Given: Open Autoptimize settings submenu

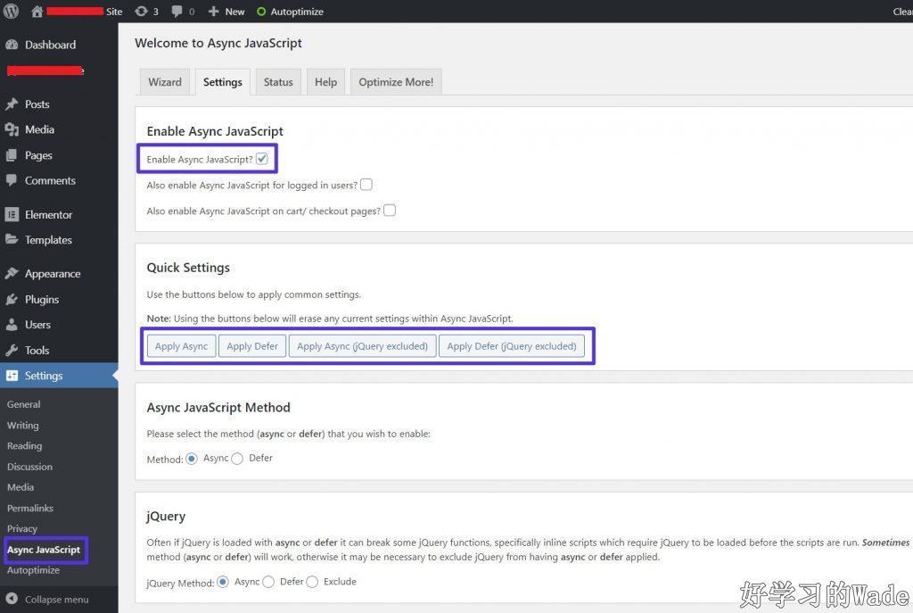Looking at the screenshot, I should (x=33, y=570).
